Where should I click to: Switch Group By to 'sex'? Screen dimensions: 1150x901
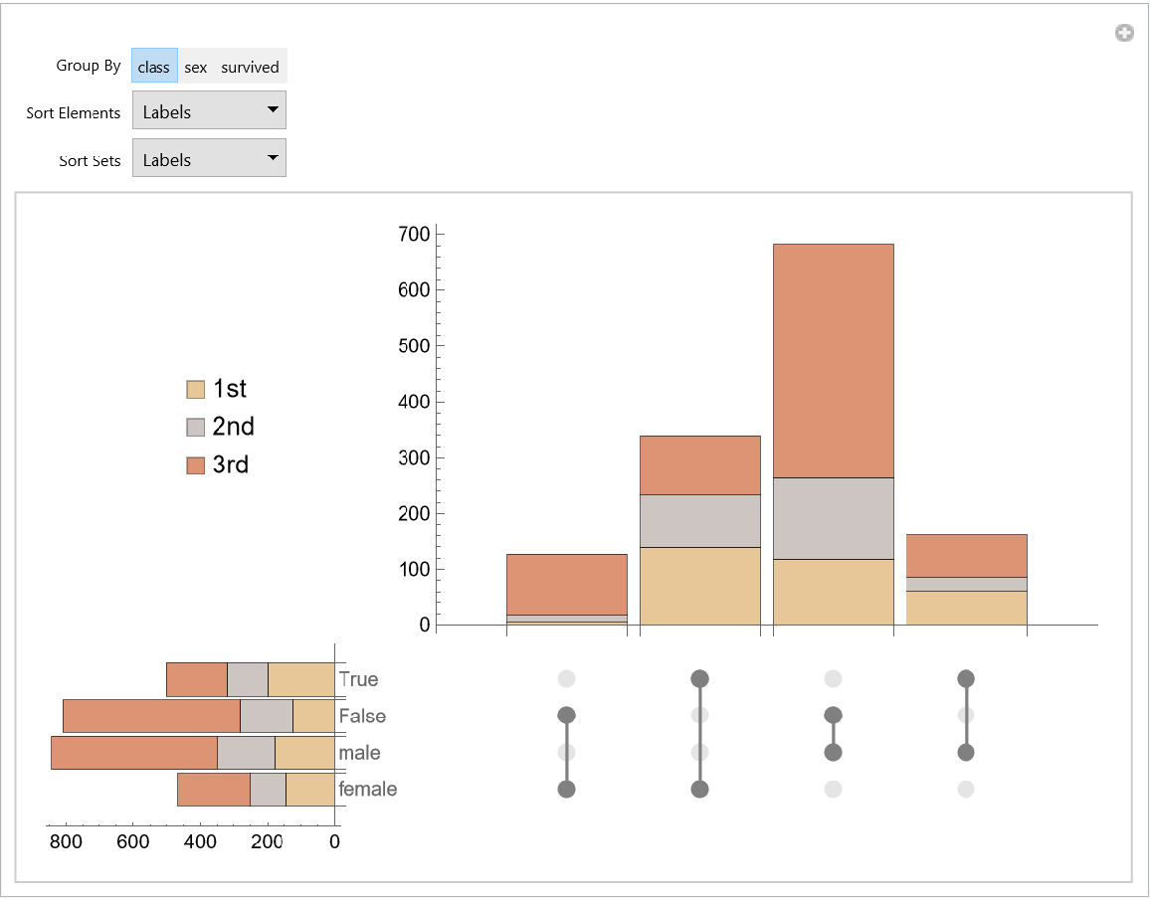(x=196, y=67)
